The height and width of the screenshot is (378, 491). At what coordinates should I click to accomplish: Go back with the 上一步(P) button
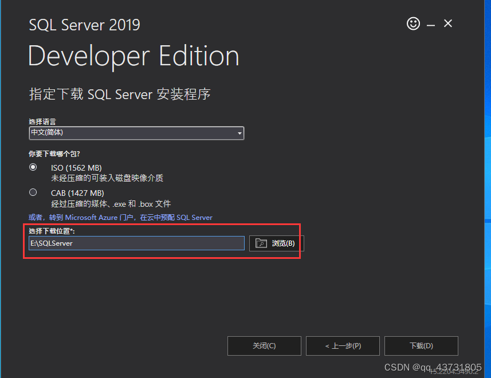click(x=343, y=346)
